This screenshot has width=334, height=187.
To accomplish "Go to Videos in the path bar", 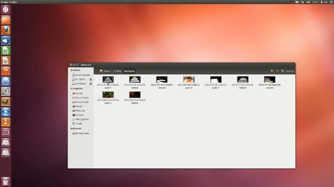I will point(117,71).
